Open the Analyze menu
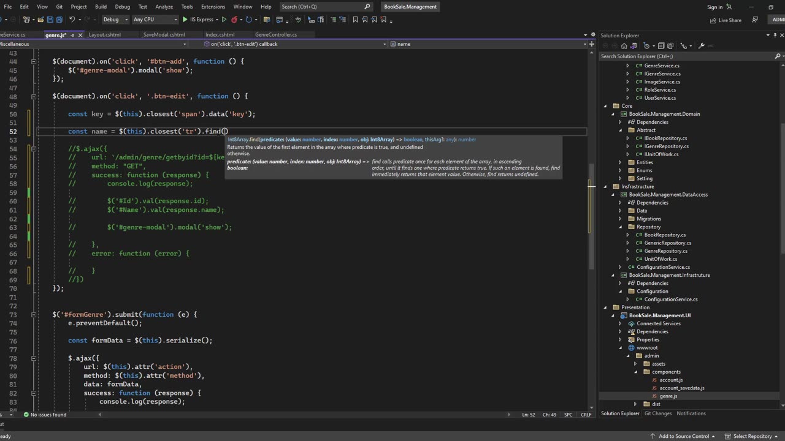This screenshot has width=785, height=441. click(164, 7)
